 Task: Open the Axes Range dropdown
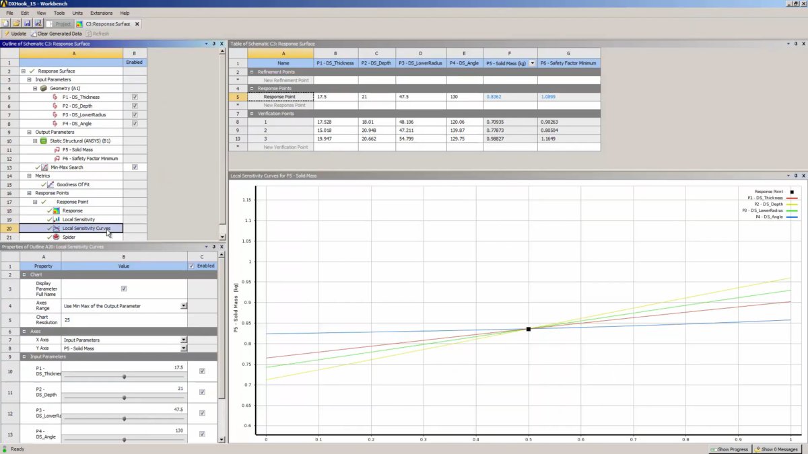pyautogui.click(x=184, y=306)
